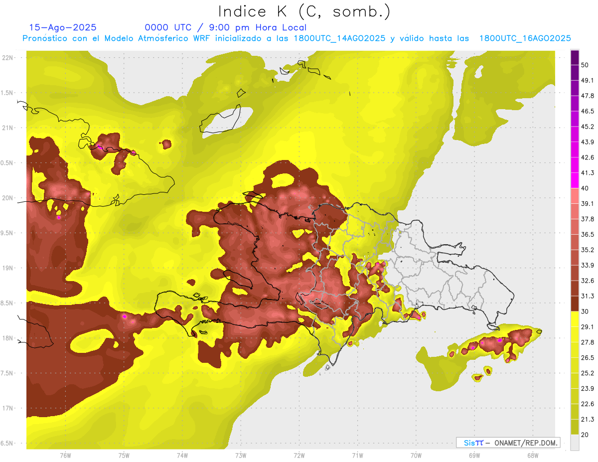Click the colorbar value 43.9
This screenshot has width=598, height=462.
[588, 142]
